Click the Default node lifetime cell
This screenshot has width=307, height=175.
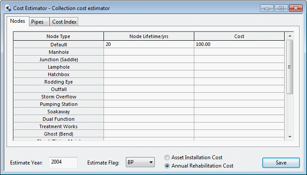pyautogui.click(x=149, y=44)
